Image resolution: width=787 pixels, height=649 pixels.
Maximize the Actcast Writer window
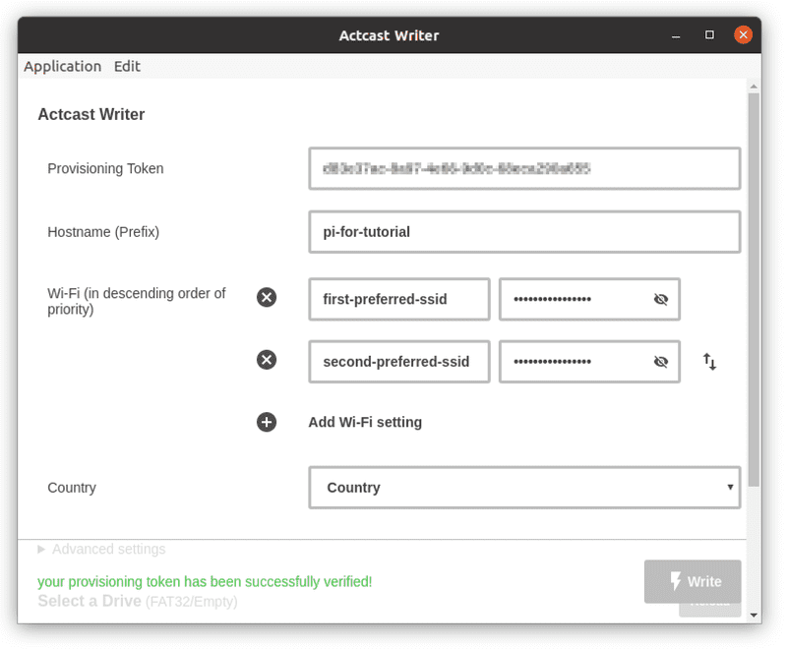coord(709,35)
